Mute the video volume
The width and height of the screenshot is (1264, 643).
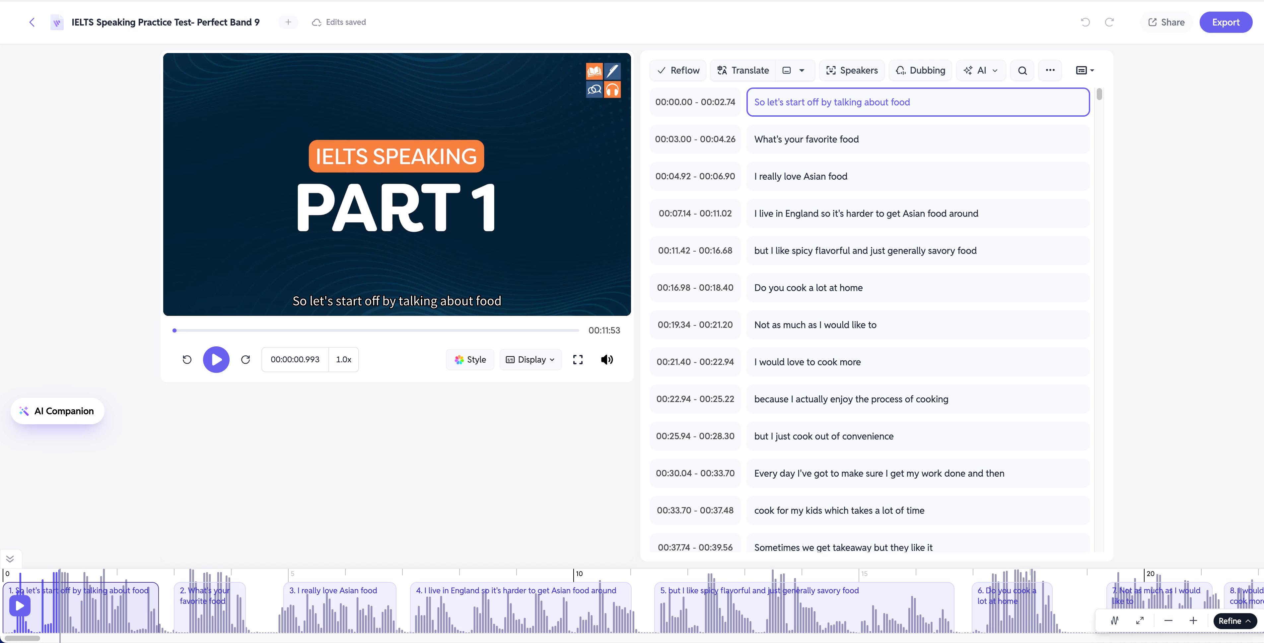coord(607,360)
